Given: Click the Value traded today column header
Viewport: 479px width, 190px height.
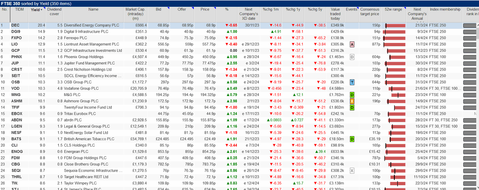Looking at the screenshot, I should pyautogui.click(x=335, y=14).
